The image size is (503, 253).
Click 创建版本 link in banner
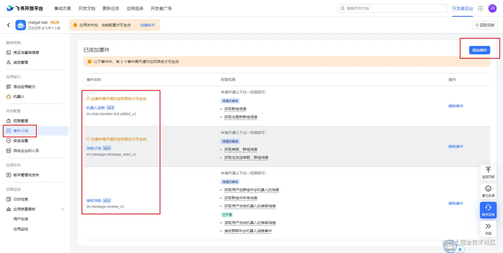point(147,25)
